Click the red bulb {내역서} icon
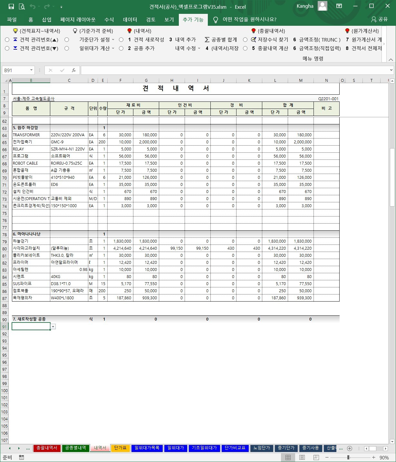 (x=130, y=31)
